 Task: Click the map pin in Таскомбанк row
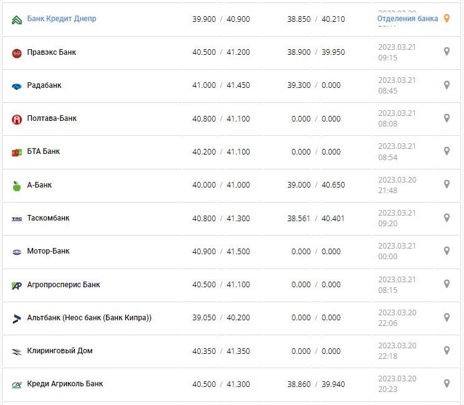coord(447,217)
